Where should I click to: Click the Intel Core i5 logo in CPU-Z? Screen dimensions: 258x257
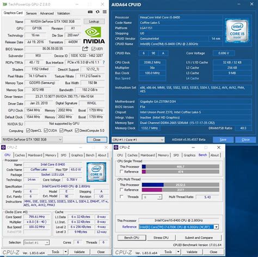(96, 172)
